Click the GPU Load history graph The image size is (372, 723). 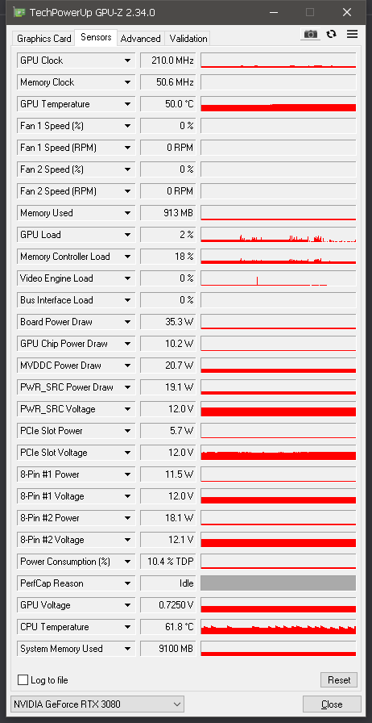tap(279, 235)
